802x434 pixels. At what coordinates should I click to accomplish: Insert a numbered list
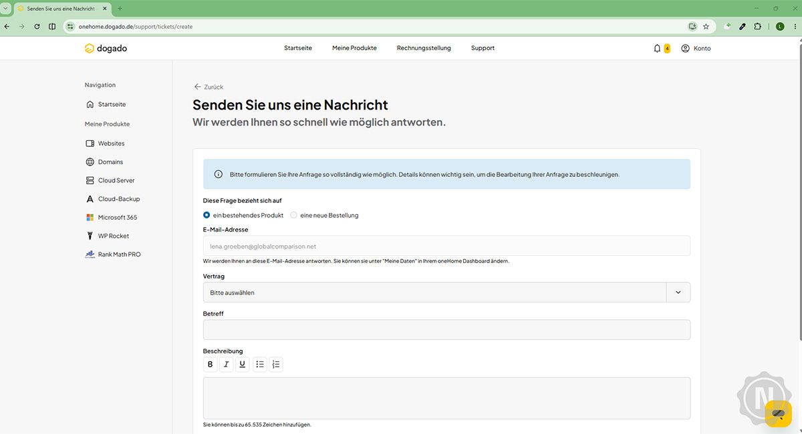coord(276,364)
